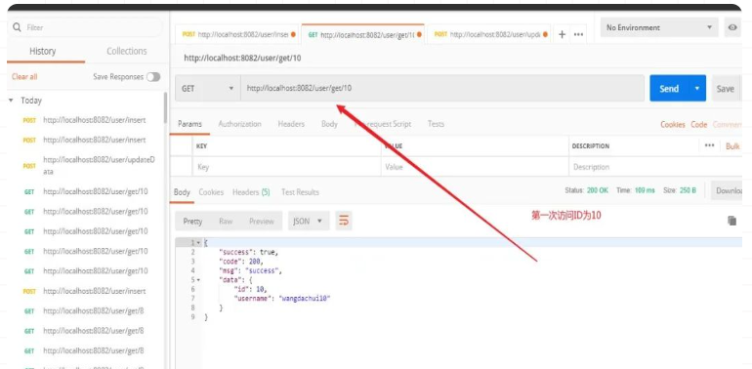Open the response Cookies tab
This screenshot has width=752, height=369.
point(211,192)
